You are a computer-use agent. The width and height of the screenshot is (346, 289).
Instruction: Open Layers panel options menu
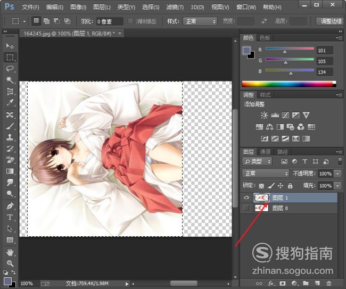pos(340,152)
